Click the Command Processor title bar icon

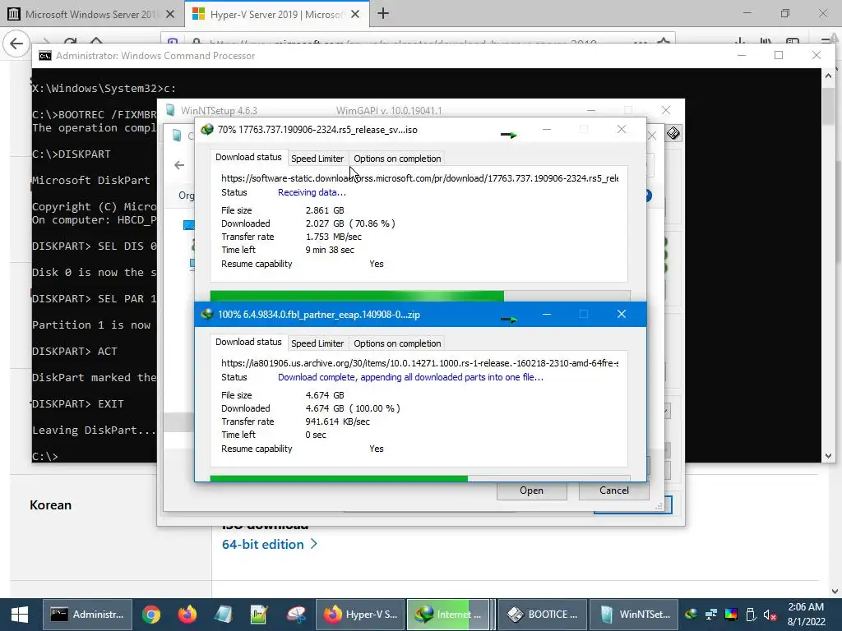45,56
